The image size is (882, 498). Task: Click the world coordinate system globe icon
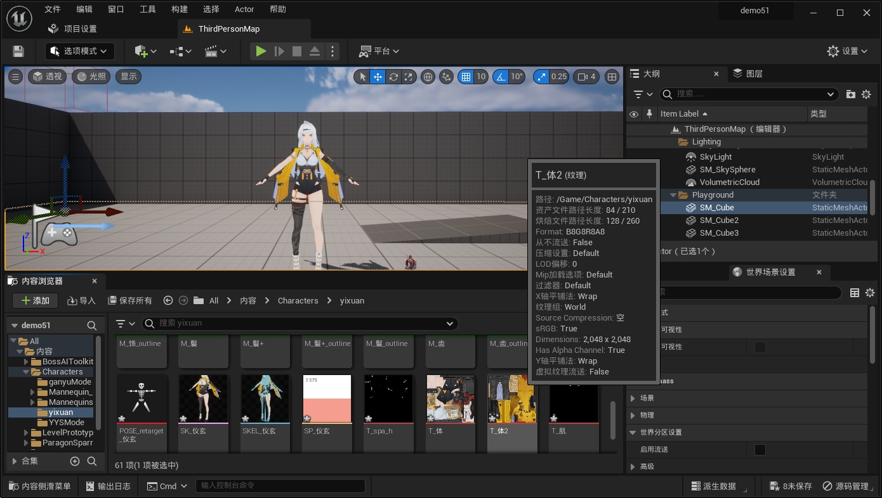pos(428,77)
